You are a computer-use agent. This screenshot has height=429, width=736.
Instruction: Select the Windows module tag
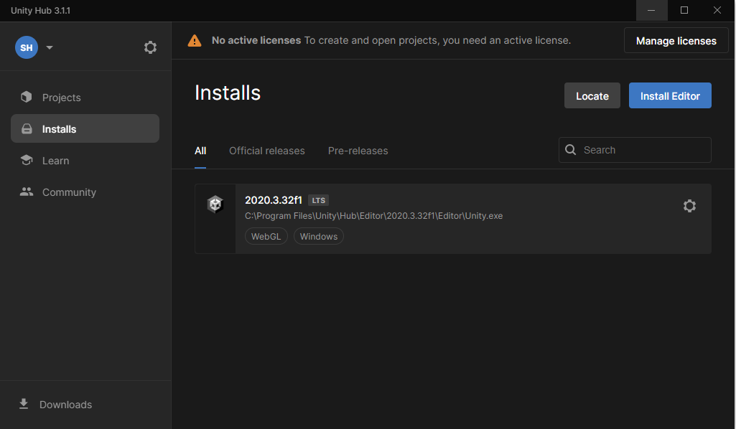pyautogui.click(x=318, y=235)
